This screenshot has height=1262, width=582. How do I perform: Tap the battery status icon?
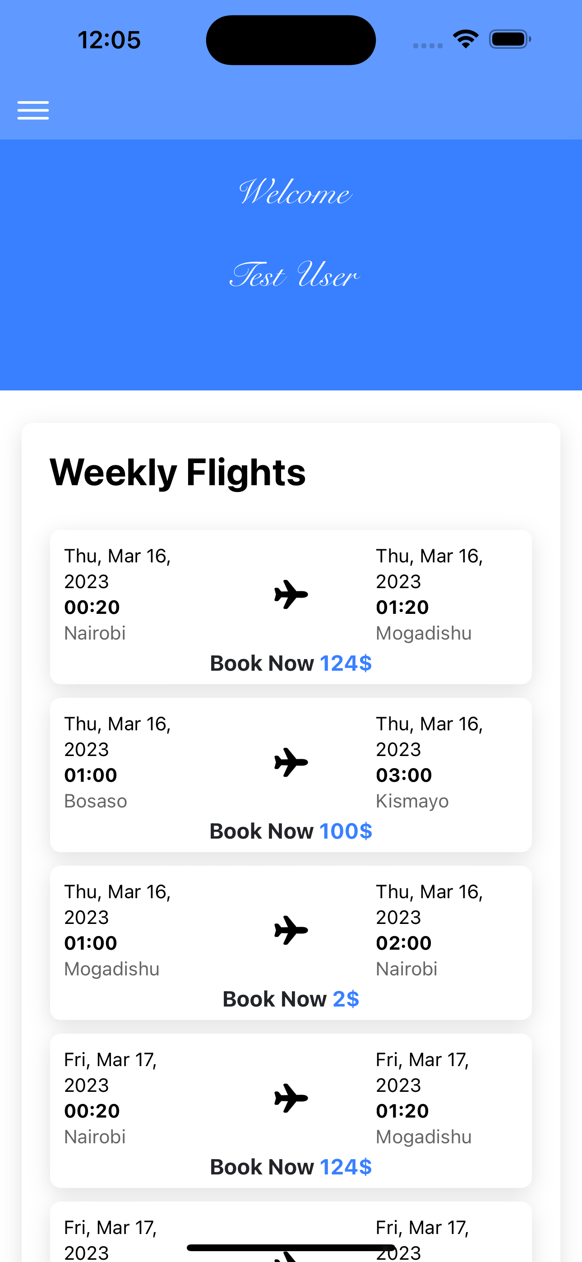(510, 39)
